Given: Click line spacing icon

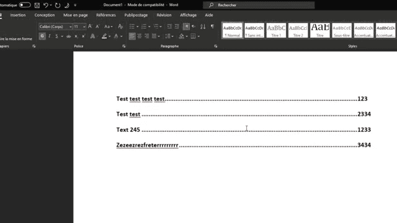Looking at the screenshot, I should pos(167,36).
